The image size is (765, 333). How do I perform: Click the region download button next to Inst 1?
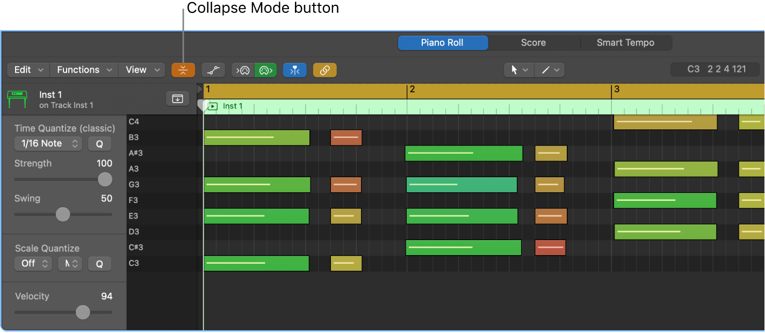pos(177,99)
